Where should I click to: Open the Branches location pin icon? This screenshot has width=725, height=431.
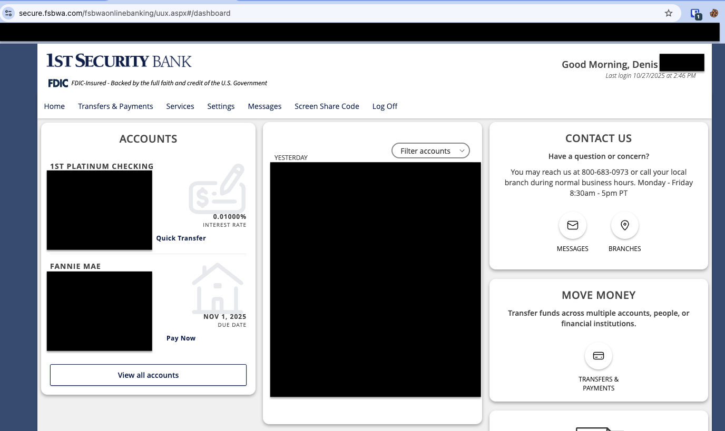[625, 225]
